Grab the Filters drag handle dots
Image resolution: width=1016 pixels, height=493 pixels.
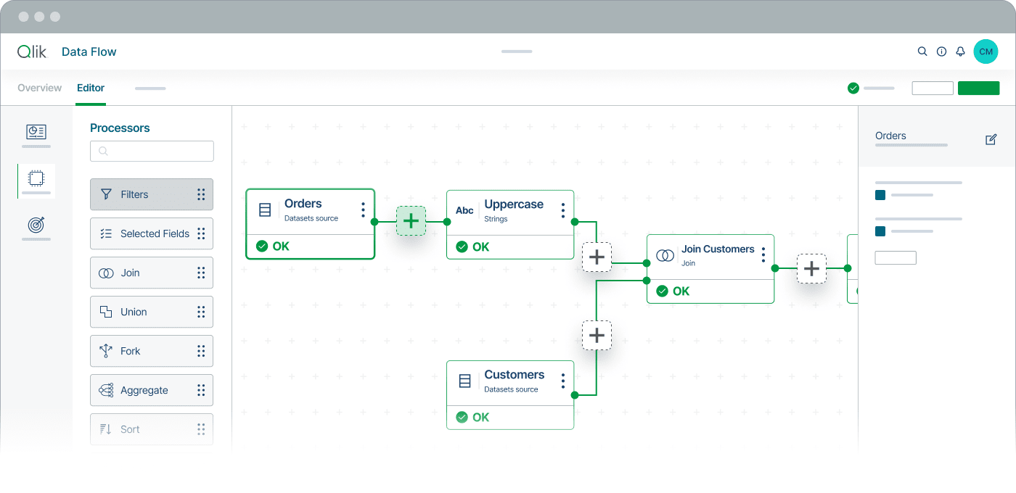tap(201, 194)
